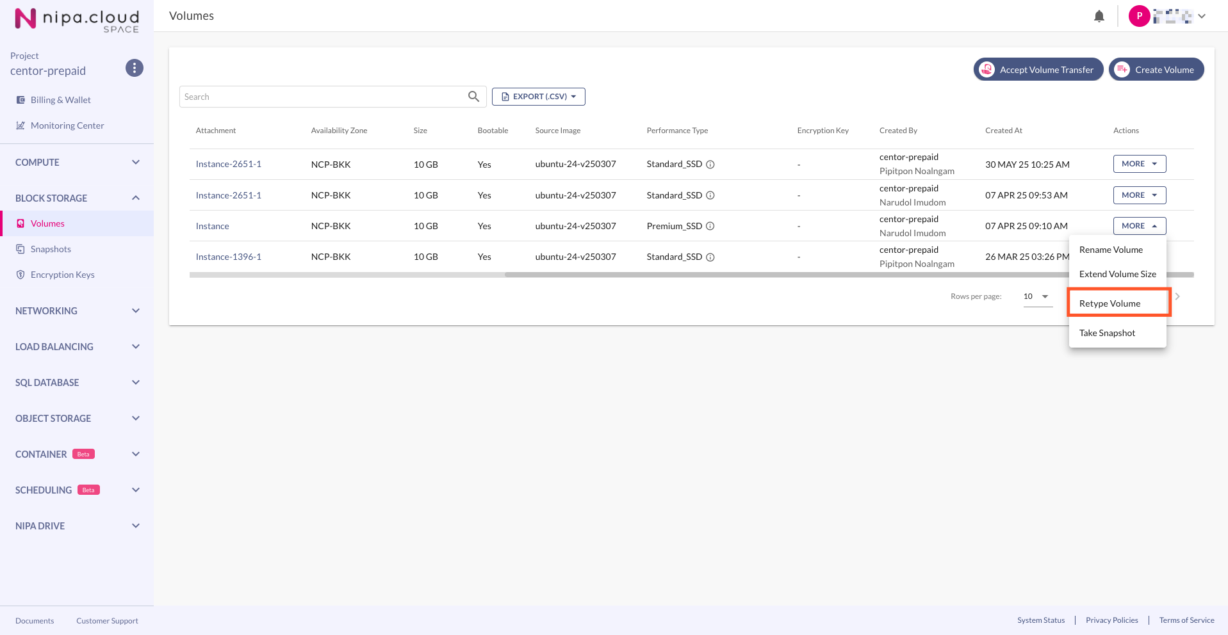This screenshot has height=635, width=1228.
Task: Open the Monitoring Center page
Action: point(67,125)
